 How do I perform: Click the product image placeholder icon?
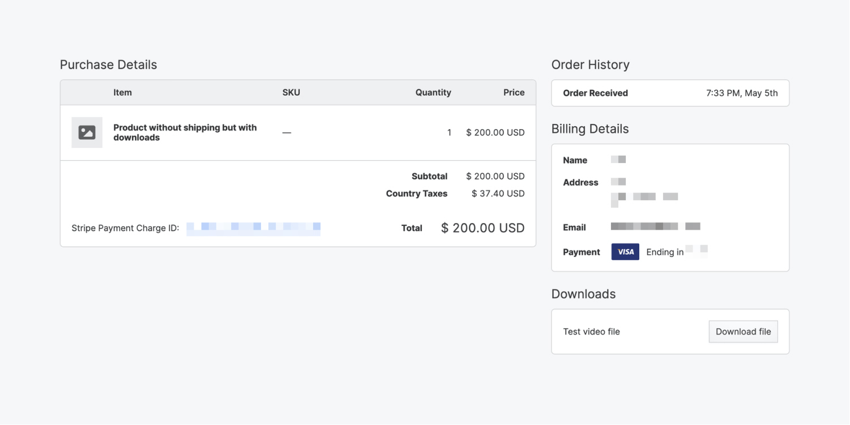(87, 132)
